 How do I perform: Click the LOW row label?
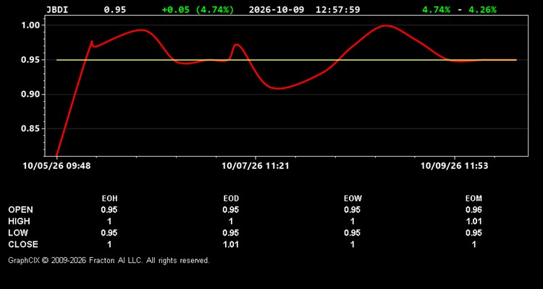tap(18, 233)
